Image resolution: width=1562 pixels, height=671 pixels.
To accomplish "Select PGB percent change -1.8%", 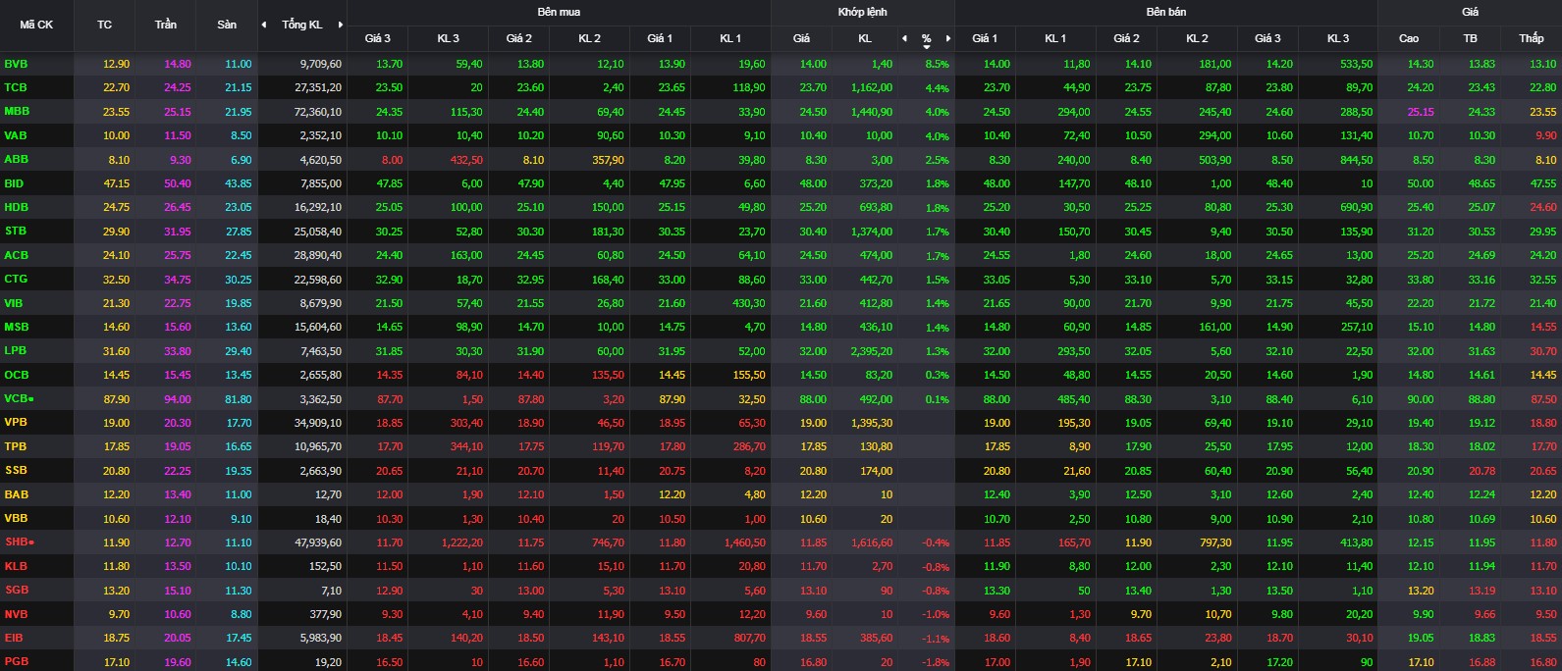I will [x=936, y=662].
